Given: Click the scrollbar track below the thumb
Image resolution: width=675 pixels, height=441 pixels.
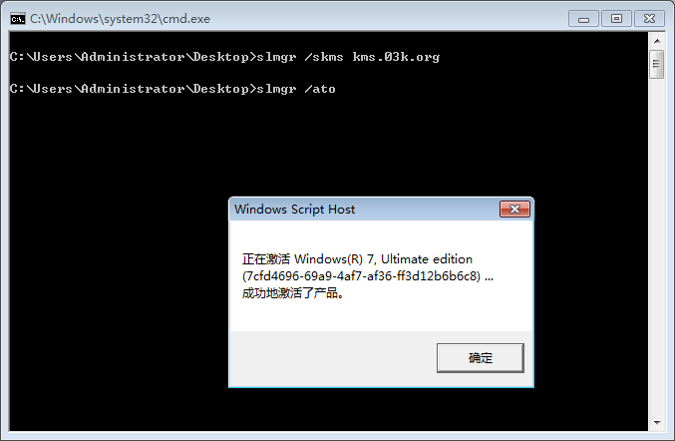Looking at the screenshot, I should point(657,249).
